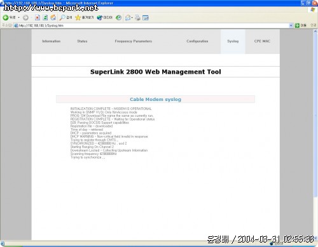Go to the Home page icon
The image size is (318, 247).
(x=53, y=18)
